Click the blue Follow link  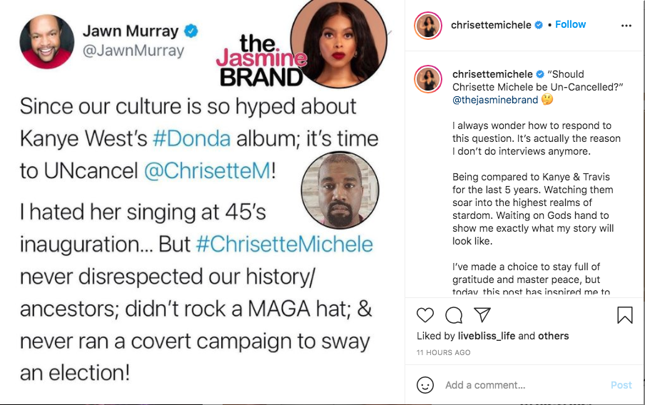click(x=570, y=24)
